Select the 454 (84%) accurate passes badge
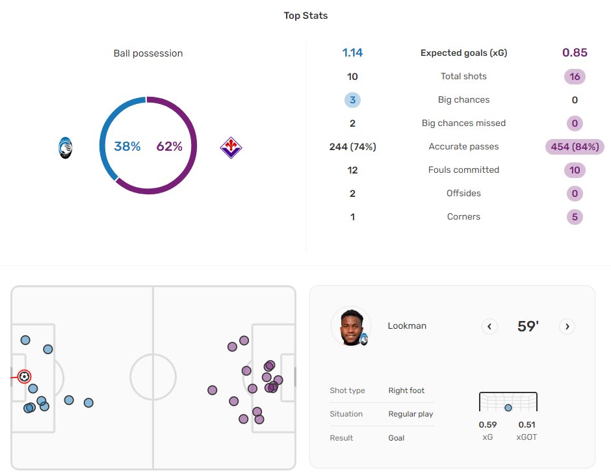The height and width of the screenshot is (475, 611). coord(575,147)
